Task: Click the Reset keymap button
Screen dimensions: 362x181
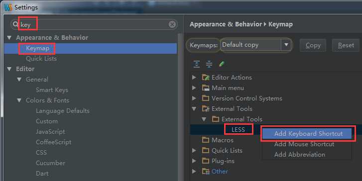Action: [346, 45]
